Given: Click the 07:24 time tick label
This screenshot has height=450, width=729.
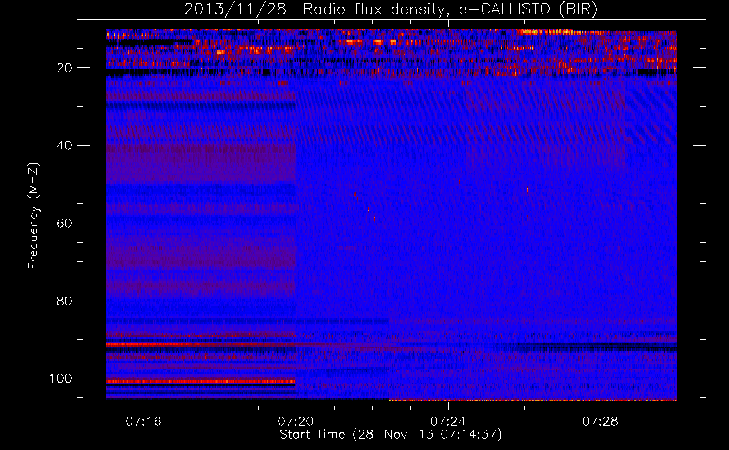Looking at the screenshot, I should 448,422.
